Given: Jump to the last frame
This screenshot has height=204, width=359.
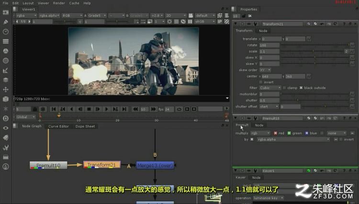Looking at the screenshot, I should click(x=124, y=109).
